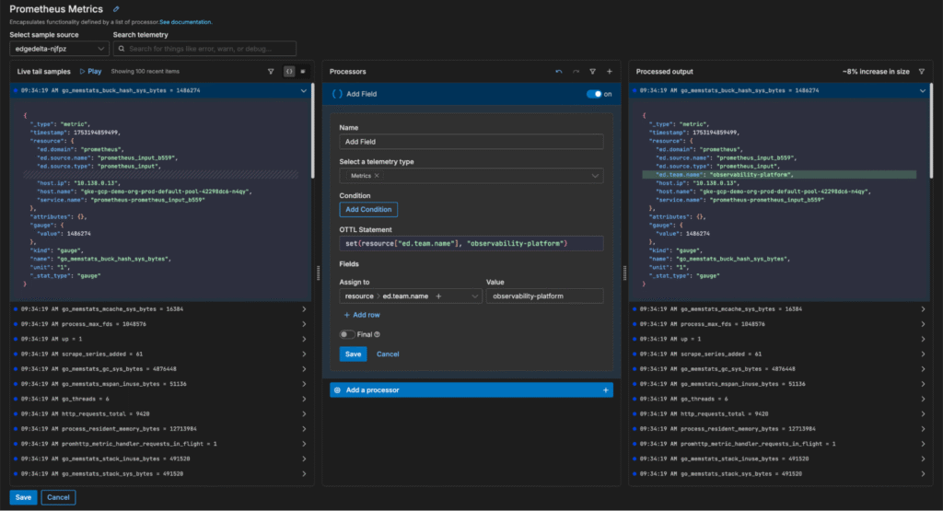The width and height of the screenshot is (943, 511).
Task: Turn off the Add Field processor toggle
Action: pyautogui.click(x=596, y=94)
